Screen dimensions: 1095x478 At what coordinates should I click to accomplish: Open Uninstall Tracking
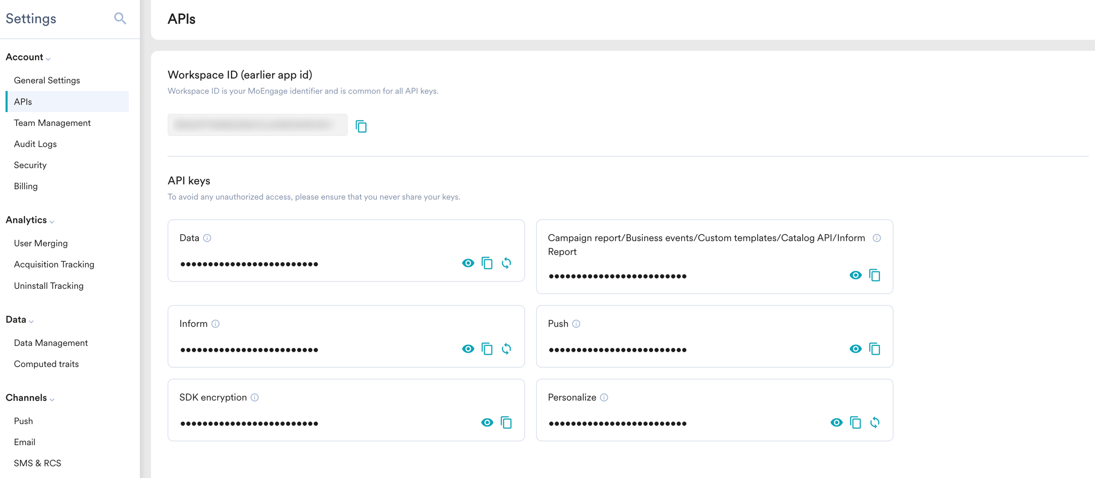(x=49, y=286)
